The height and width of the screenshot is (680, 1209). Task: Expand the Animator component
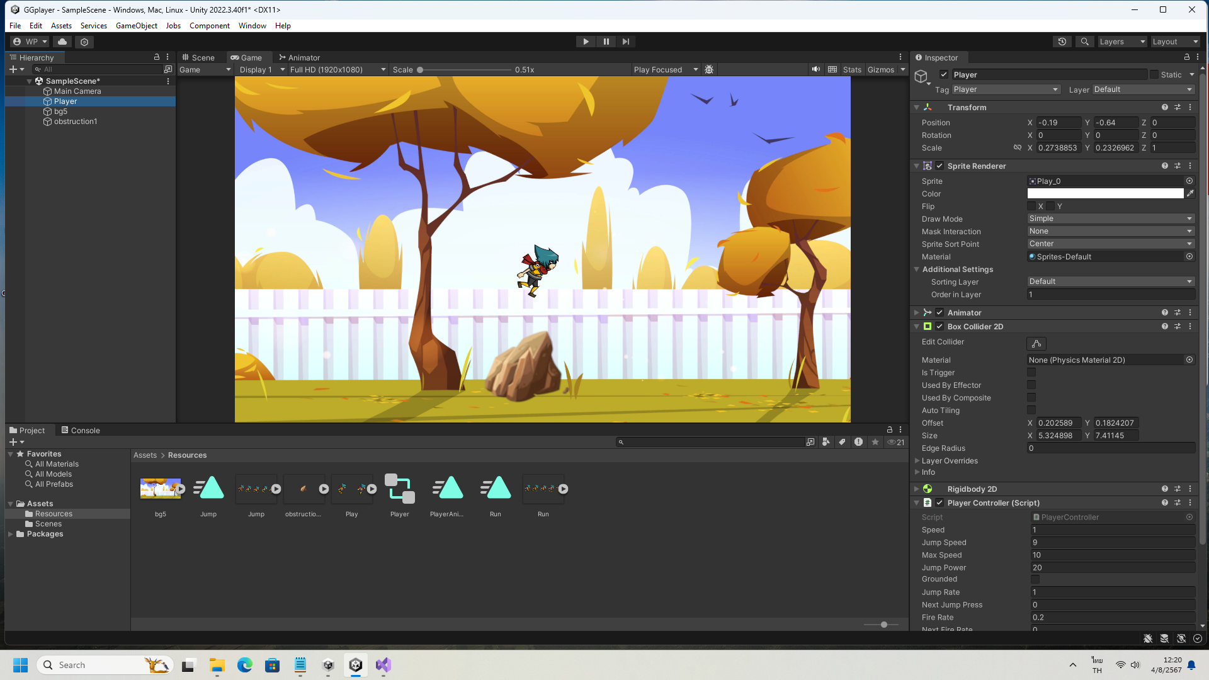917,313
